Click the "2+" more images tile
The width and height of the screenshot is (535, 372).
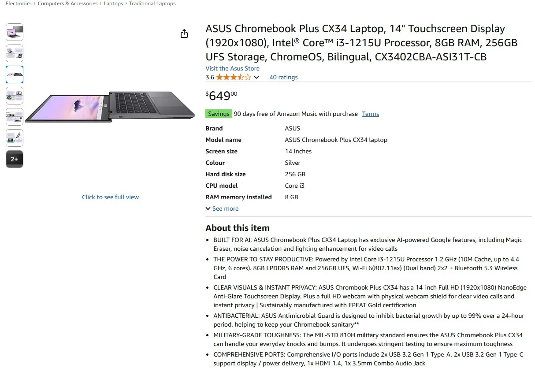click(x=14, y=159)
